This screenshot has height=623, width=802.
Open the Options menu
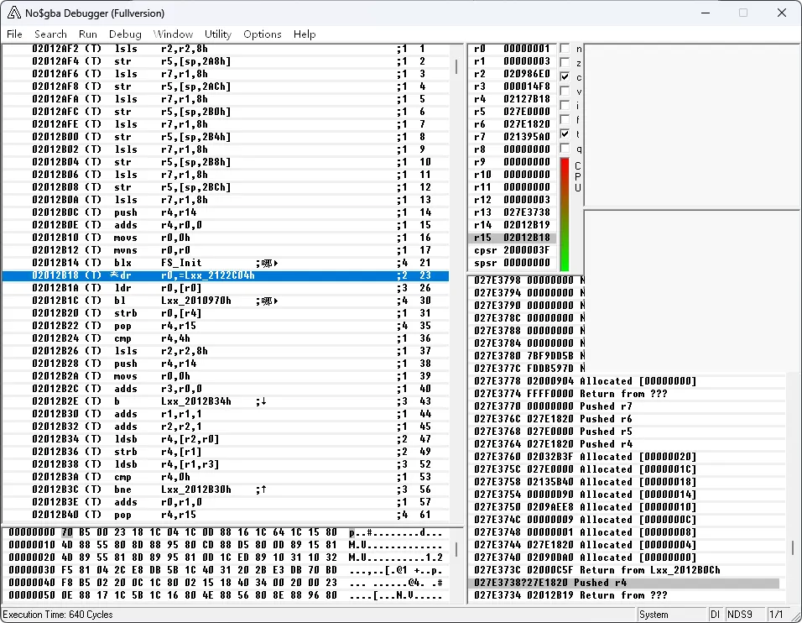tap(262, 34)
